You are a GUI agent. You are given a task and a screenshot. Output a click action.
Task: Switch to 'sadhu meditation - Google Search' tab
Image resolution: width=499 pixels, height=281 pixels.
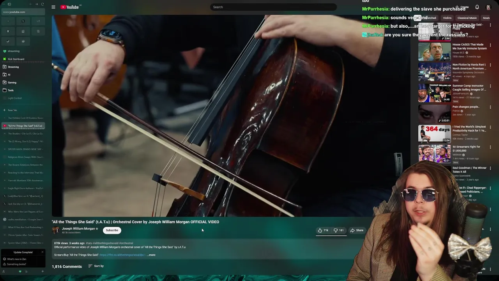(23, 219)
